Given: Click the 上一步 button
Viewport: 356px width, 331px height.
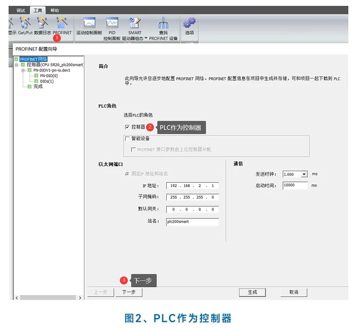Looking at the screenshot, I should [100, 292].
